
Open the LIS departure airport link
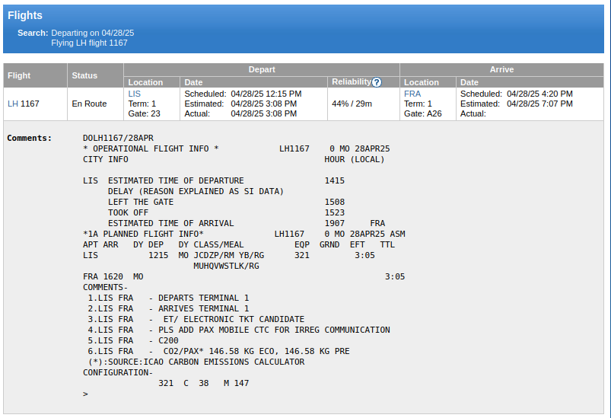(135, 94)
